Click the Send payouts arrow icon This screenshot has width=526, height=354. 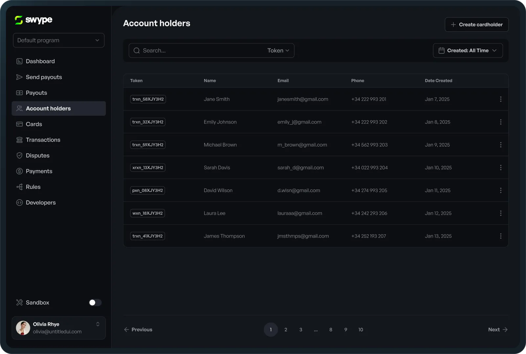19,77
